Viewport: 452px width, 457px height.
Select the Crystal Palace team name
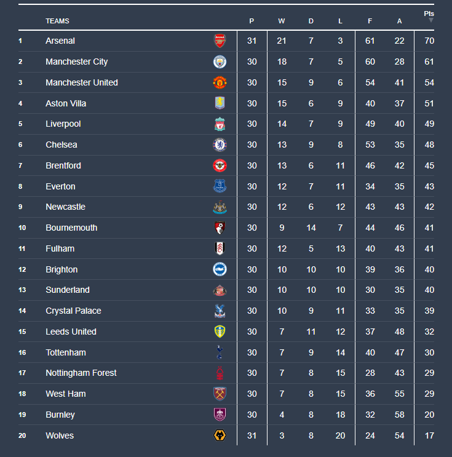click(73, 311)
